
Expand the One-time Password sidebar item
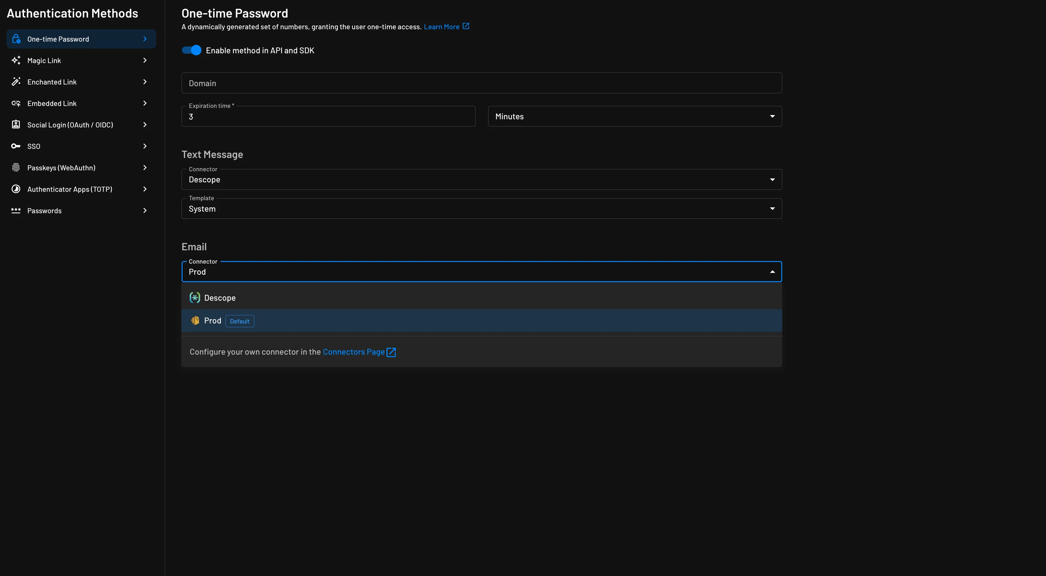coord(145,39)
